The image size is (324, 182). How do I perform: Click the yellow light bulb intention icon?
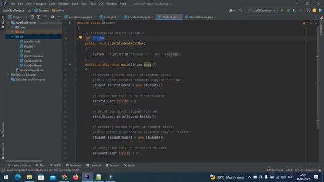(80, 38)
